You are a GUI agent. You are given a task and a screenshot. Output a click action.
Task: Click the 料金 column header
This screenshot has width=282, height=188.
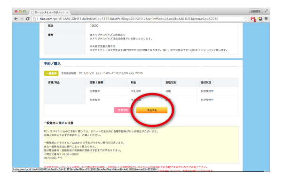[133, 82]
